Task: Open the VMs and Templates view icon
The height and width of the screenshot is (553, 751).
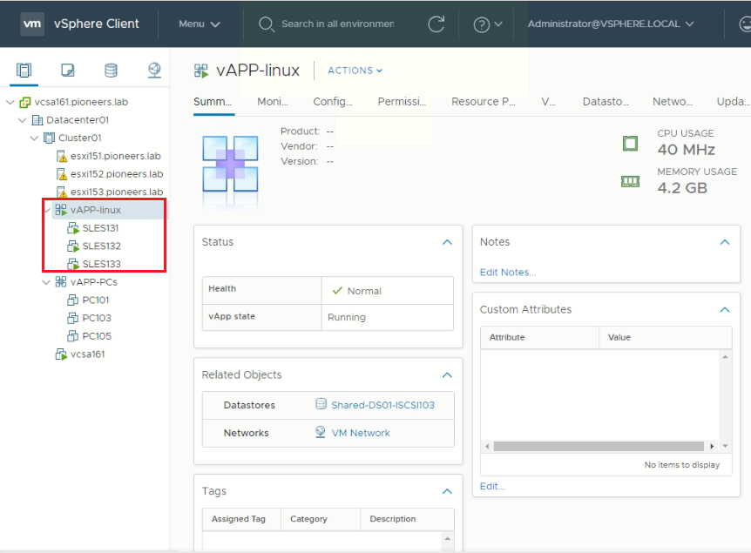Action: (68, 71)
